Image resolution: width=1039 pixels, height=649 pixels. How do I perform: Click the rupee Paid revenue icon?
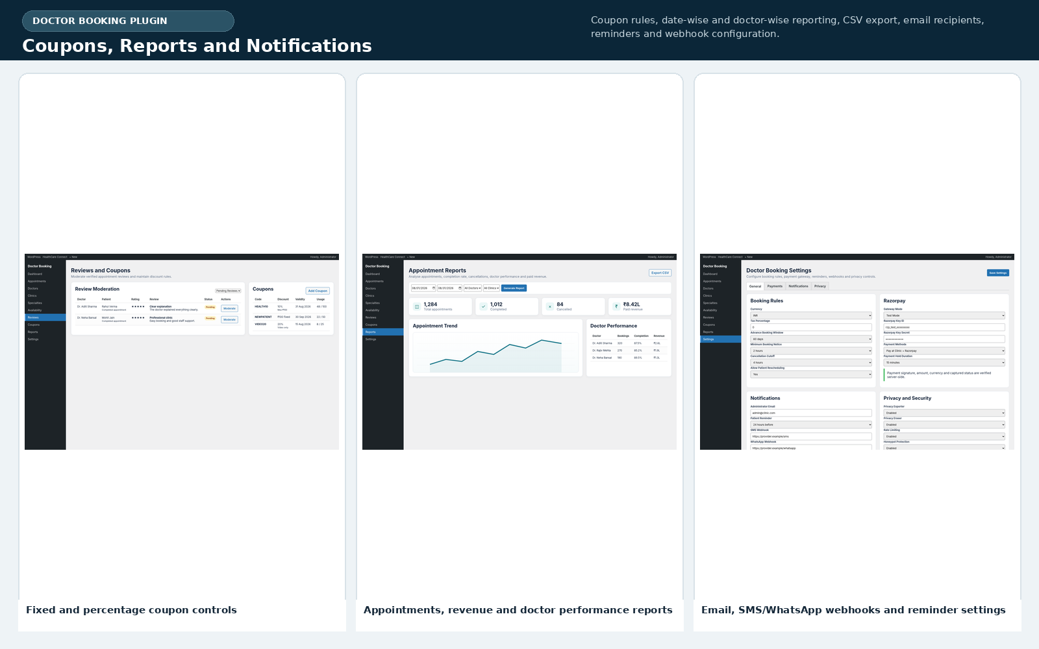[616, 306]
